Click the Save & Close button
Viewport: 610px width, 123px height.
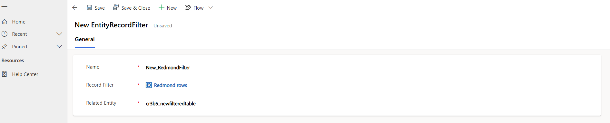point(132,8)
